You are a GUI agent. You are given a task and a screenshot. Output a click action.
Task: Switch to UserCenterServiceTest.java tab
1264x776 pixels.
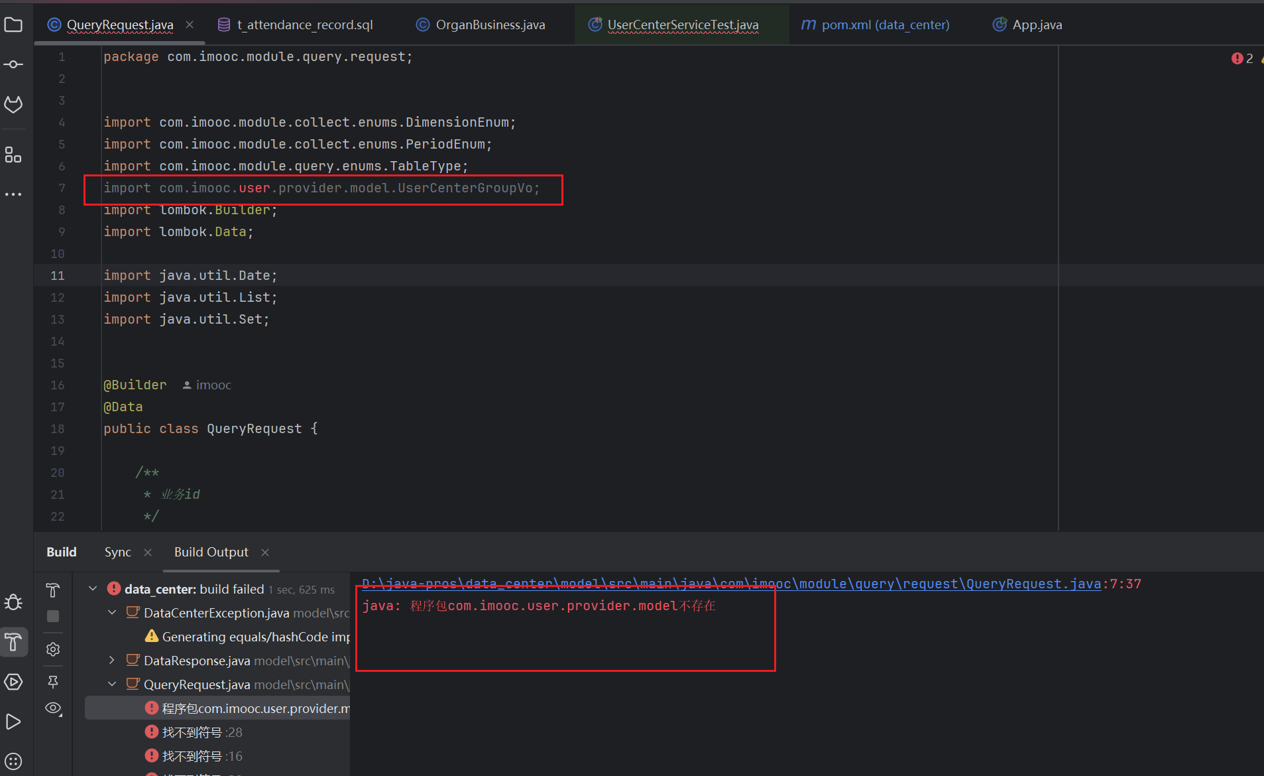pyautogui.click(x=683, y=25)
